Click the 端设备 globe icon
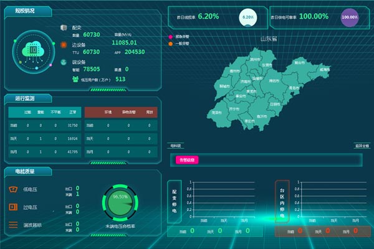 point(65,62)
